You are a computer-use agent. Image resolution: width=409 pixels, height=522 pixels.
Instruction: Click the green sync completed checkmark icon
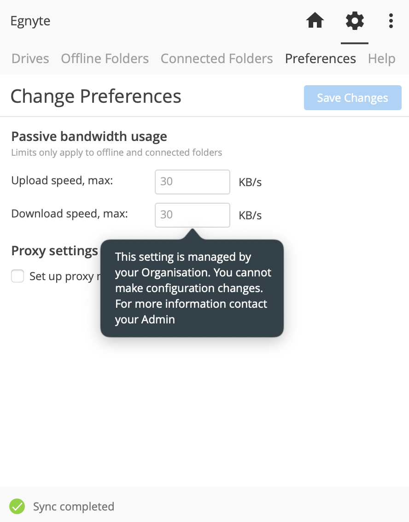click(17, 506)
